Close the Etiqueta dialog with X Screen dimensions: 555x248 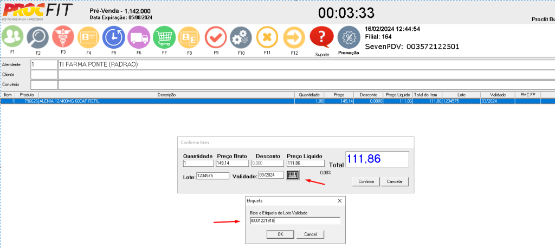(x=339, y=200)
